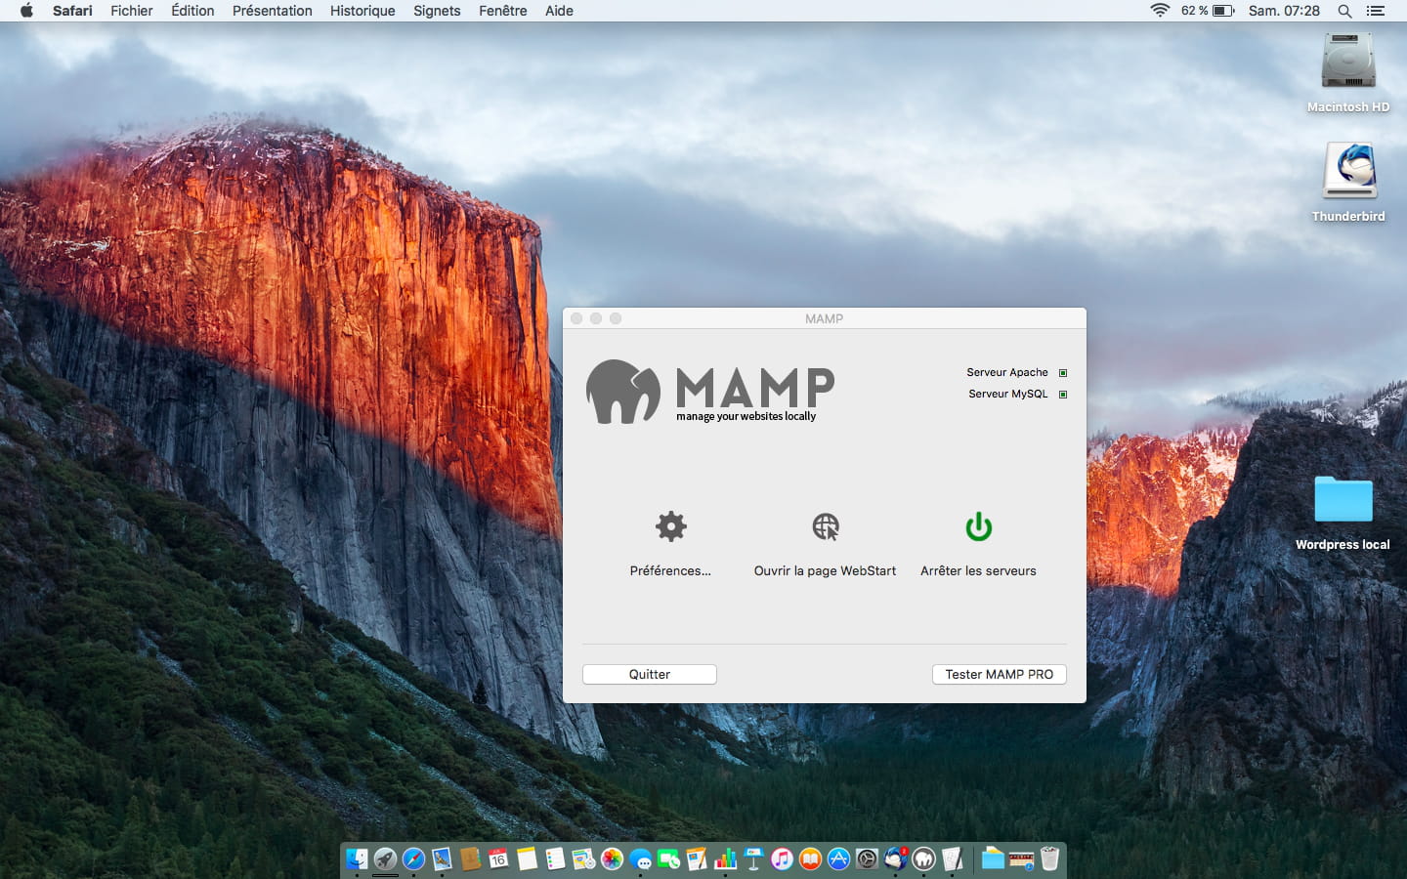Open App Store icon in Dock
1407x879 pixels.
tap(838, 858)
